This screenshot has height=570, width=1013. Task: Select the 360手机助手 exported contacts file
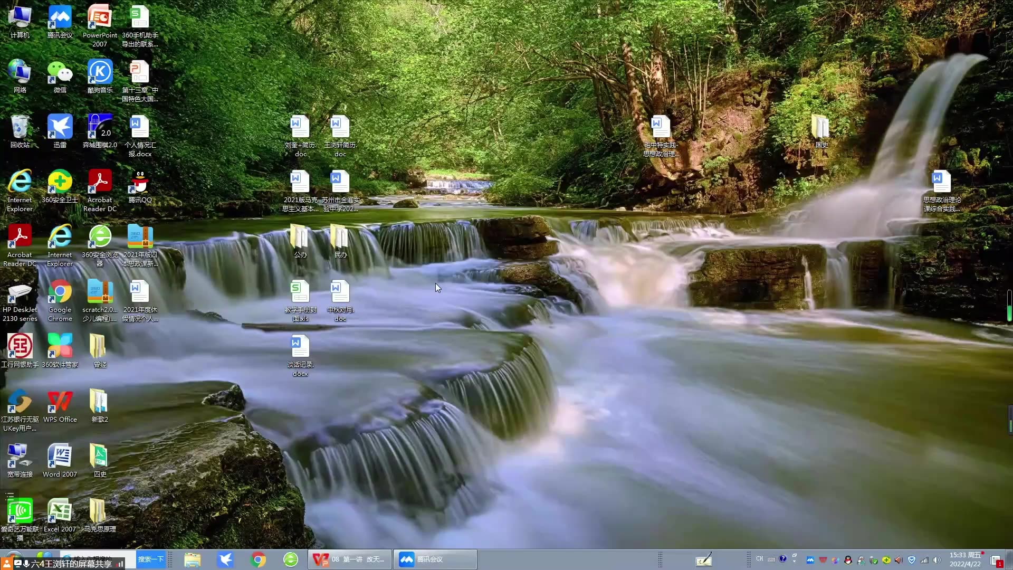140,26
